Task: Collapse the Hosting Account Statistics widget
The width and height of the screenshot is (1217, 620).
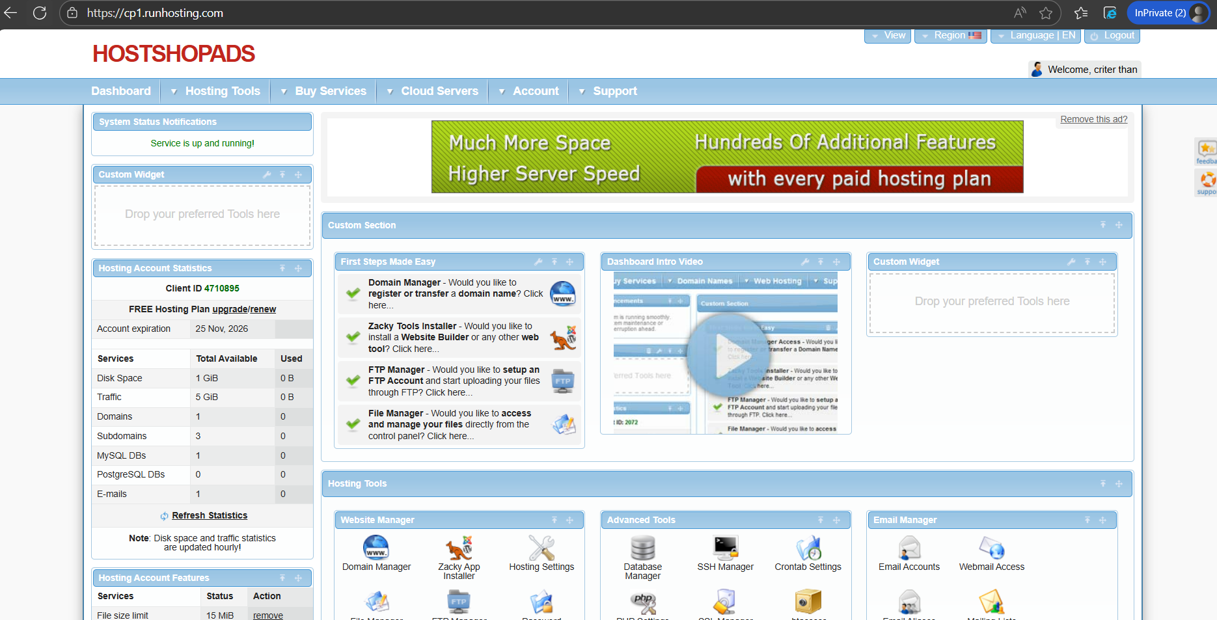Action: 282,268
